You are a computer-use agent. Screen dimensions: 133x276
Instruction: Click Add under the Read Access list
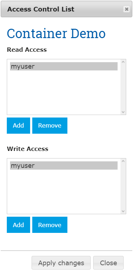(18, 125)
